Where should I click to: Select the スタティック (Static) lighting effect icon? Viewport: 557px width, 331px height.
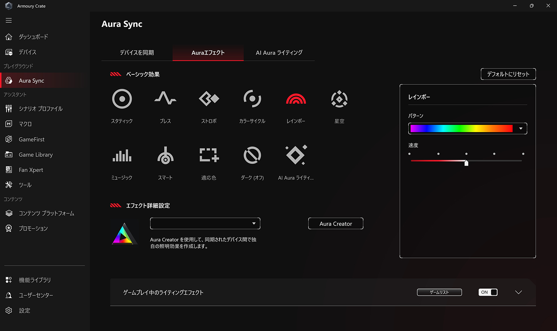[x=122, y=99]
